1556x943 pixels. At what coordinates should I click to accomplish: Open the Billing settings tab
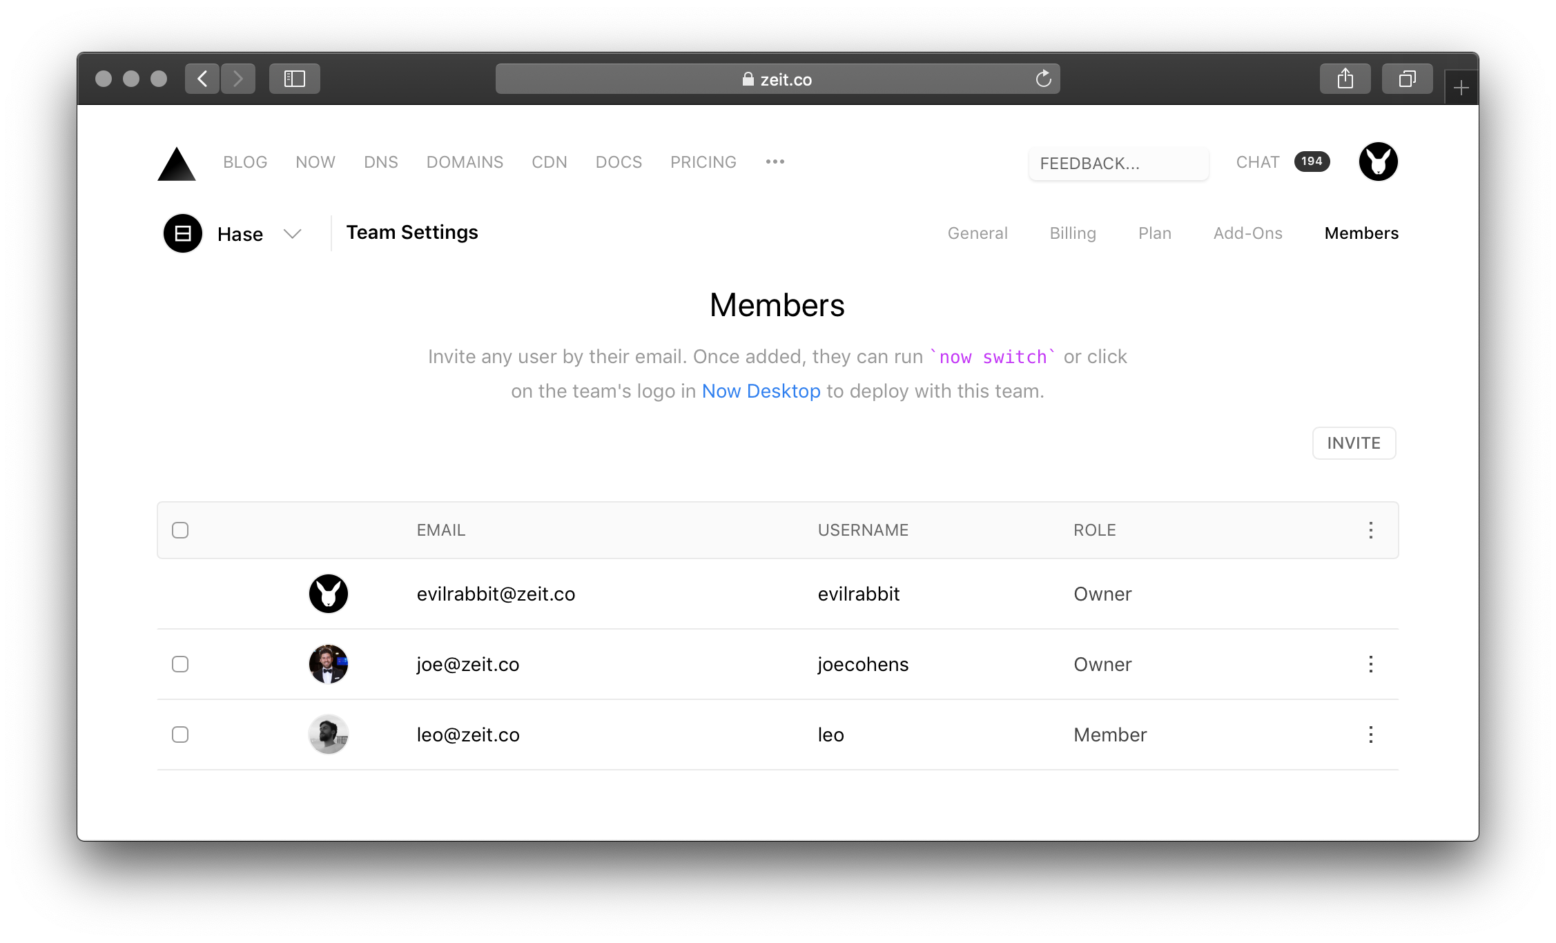click(x=1073, y=233)
